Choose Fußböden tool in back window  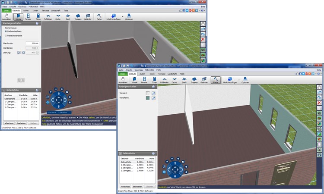click(x=48, y=17)
